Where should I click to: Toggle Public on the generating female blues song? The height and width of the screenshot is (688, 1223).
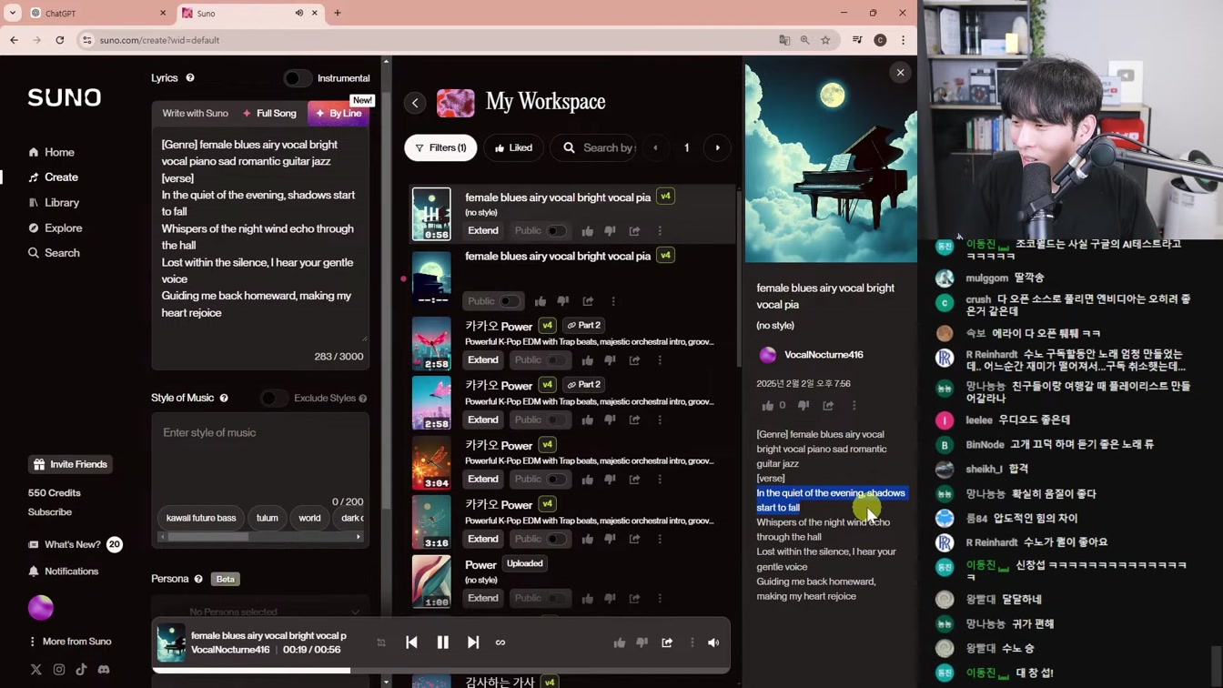tap(510, 301)
